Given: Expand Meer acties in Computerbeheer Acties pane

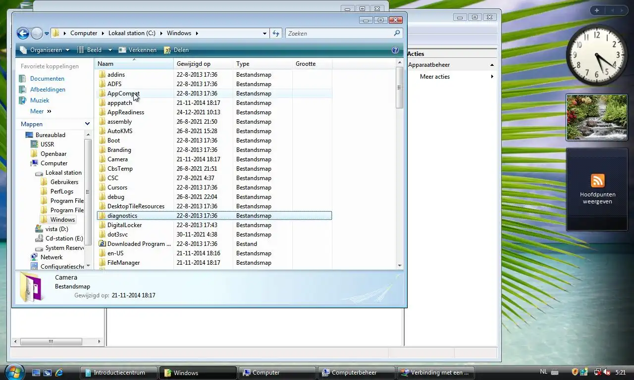Looking at the screenshot, I should [x=492, y=77].
